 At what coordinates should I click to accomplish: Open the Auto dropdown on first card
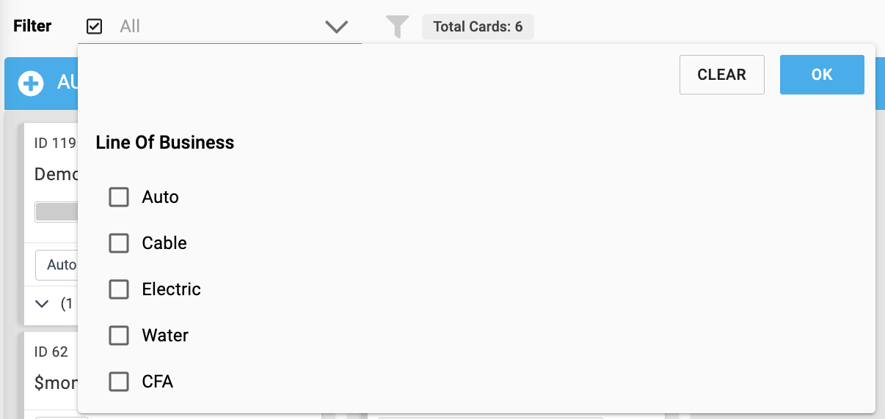pos(57,264)
